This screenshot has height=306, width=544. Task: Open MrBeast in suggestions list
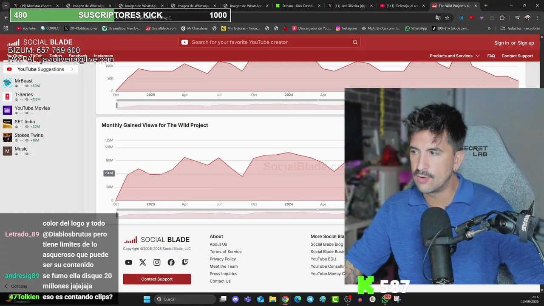(24, 81)
